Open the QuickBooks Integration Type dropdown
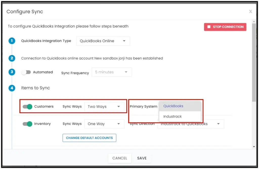259x169 pixels. [103, 41]
